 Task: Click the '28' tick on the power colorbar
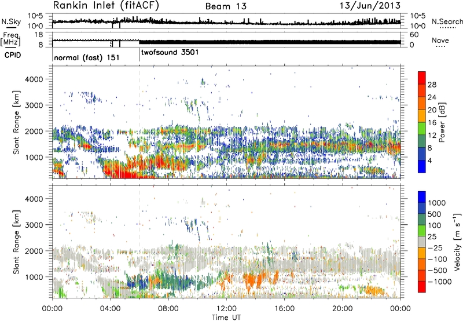[x=432, y=85]
